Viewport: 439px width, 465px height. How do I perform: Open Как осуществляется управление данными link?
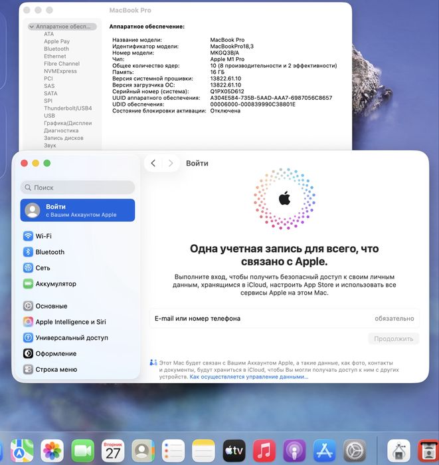click(248, 377)
